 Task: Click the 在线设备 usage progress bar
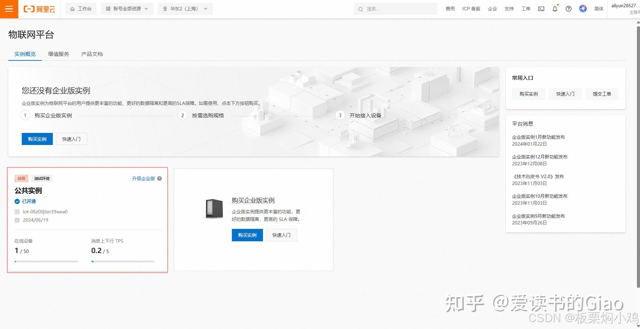point(46,261)
